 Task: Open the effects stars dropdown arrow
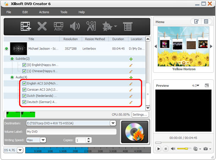coord(115,26)
